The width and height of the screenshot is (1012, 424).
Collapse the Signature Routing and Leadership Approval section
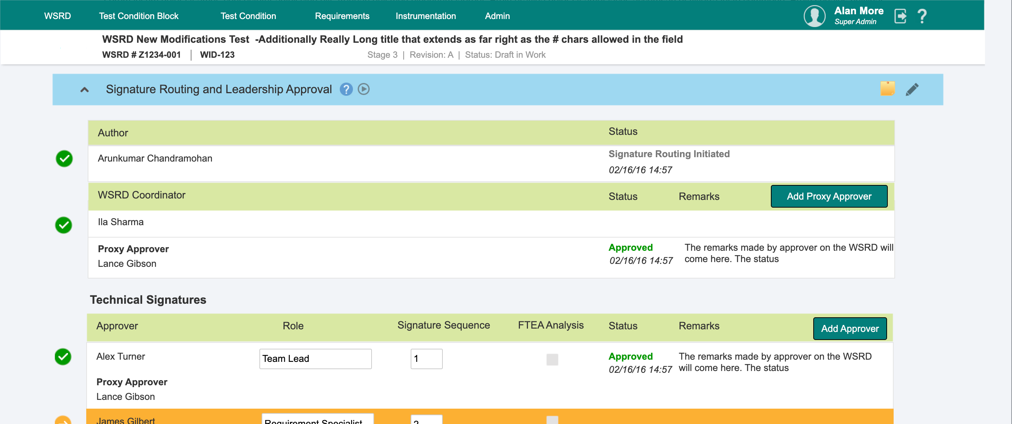point(84,89)
